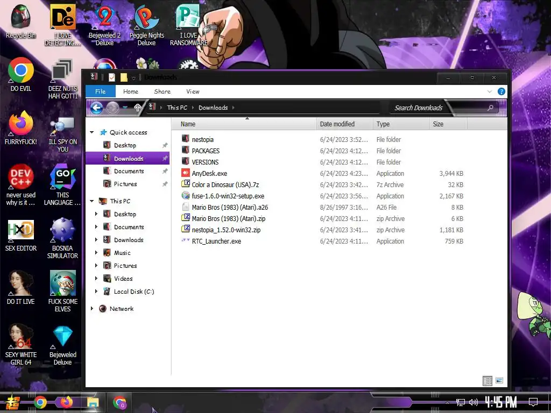Screen dimensions: 551x413
Task: Click This PC in the address bar
Action: [177, 108]
